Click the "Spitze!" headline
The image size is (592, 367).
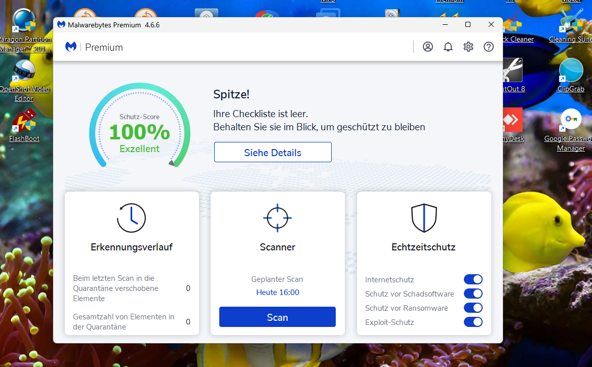pyautogui.click(x=231, y=94)
